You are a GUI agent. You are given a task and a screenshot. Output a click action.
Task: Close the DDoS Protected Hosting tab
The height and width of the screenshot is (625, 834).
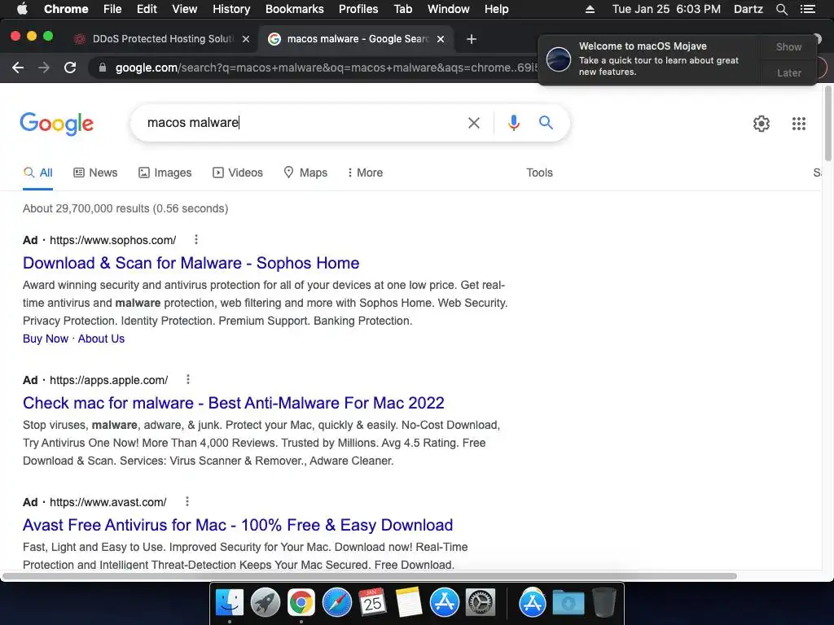[x=246, y=39]
